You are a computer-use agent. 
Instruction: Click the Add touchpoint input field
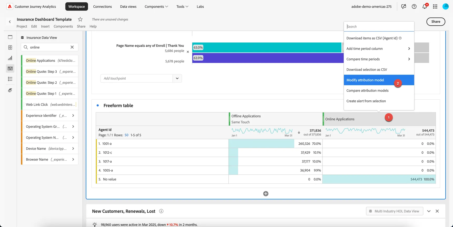click(137, 78)
